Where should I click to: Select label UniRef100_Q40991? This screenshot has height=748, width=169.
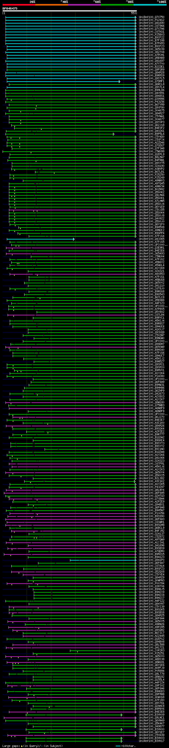pos(151,93)
